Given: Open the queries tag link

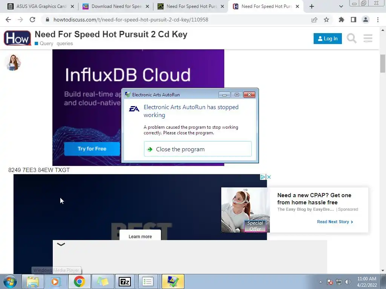Looking at the screenshot, I should click(x=65, y=44).
